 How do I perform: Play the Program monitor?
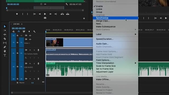click(166, 18)
